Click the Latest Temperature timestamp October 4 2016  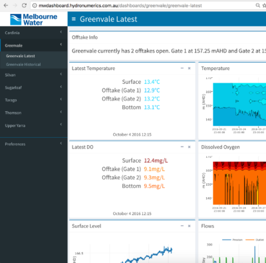point(132,134)
